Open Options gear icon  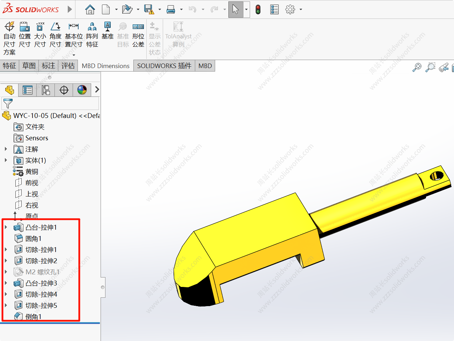[x=290, y=9]
